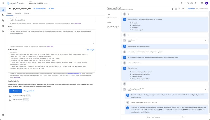Open Learn more link under Agent name

coord(78,23)
